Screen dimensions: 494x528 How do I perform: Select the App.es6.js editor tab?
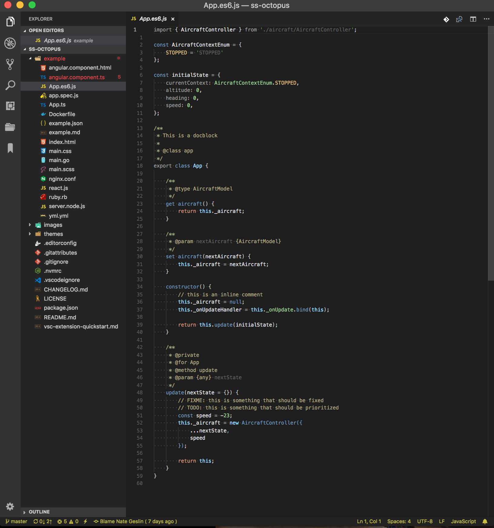click(x=153, y=19)
